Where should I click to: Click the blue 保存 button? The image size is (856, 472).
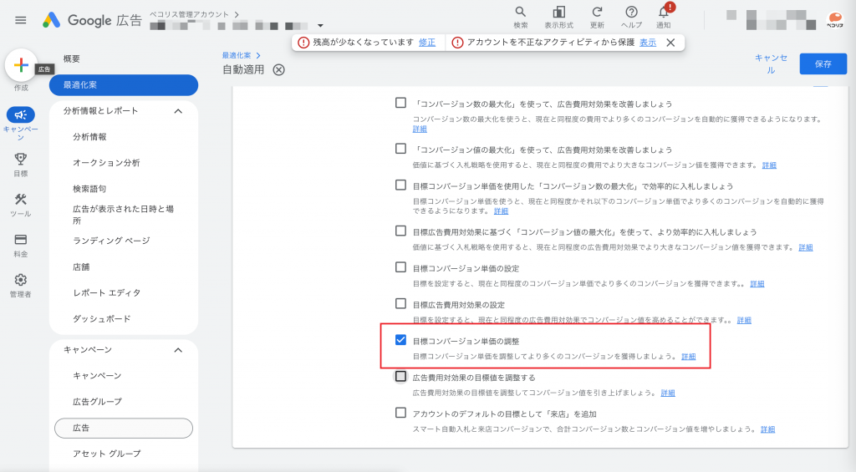pyautogui.click(x=823, y=63)
